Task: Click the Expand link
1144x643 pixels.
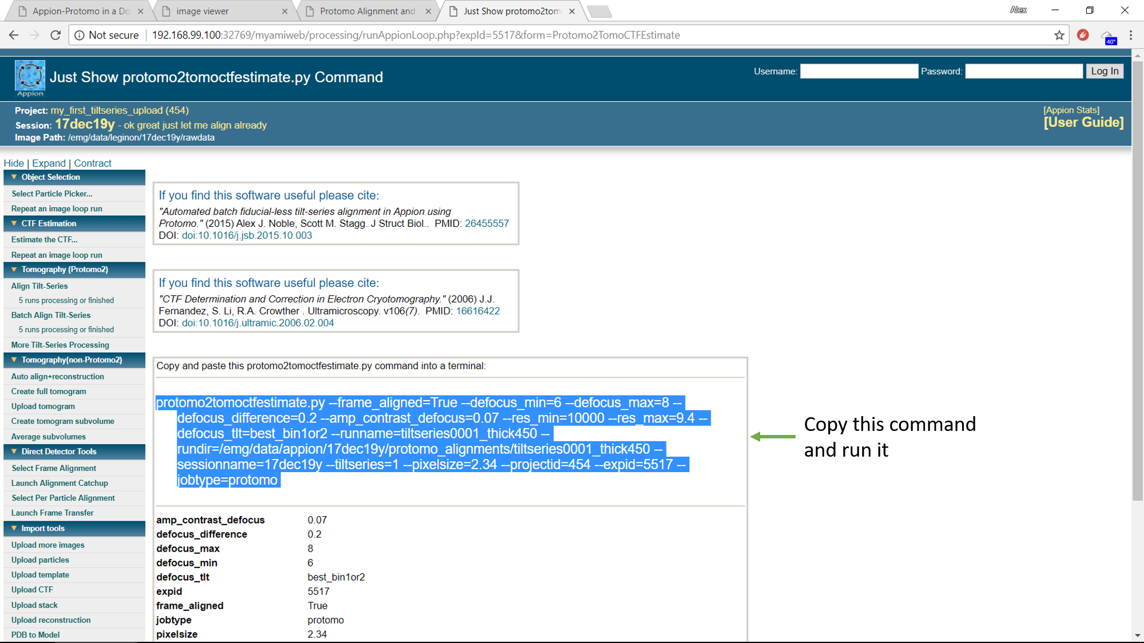Action: point(49,163)
